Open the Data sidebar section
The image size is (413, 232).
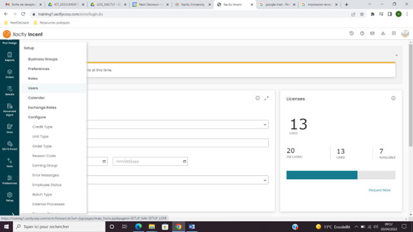(10, 163)
